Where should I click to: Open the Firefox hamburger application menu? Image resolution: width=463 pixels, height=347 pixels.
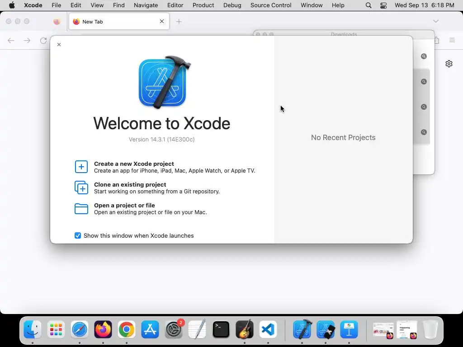point(452,40)
